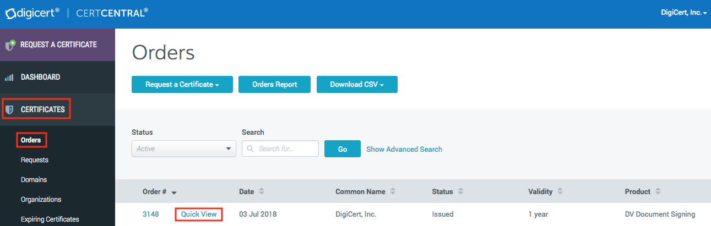
Task: Sort by Status column arrows
Action: pyautogui.click(x=460, y=192)
